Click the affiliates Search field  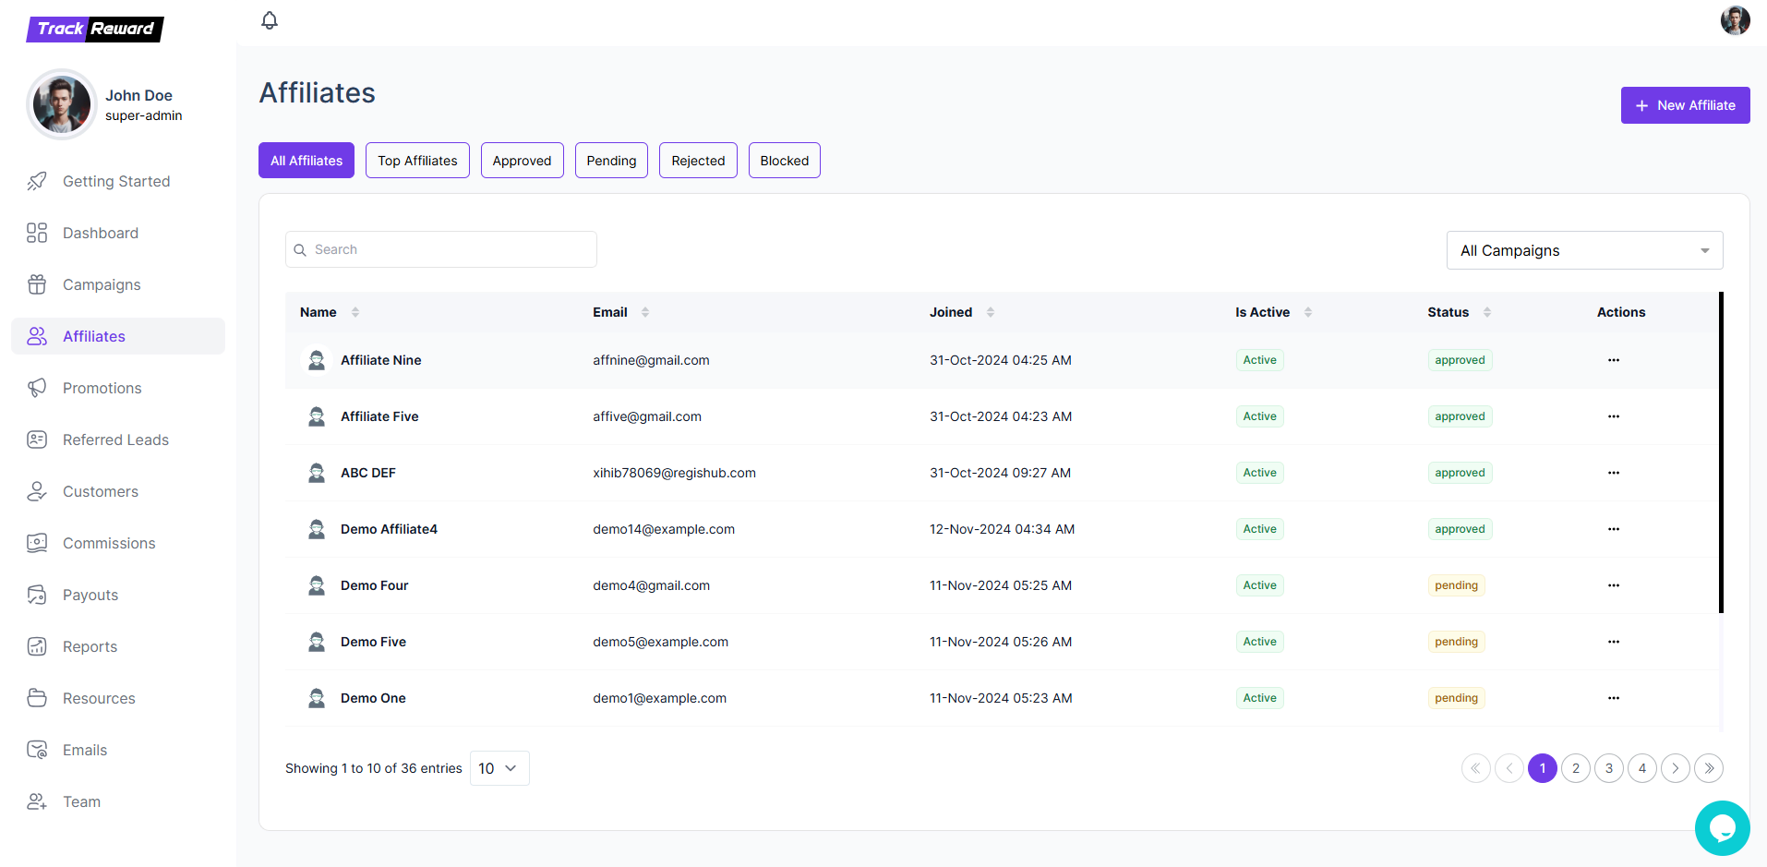point(441,249)
